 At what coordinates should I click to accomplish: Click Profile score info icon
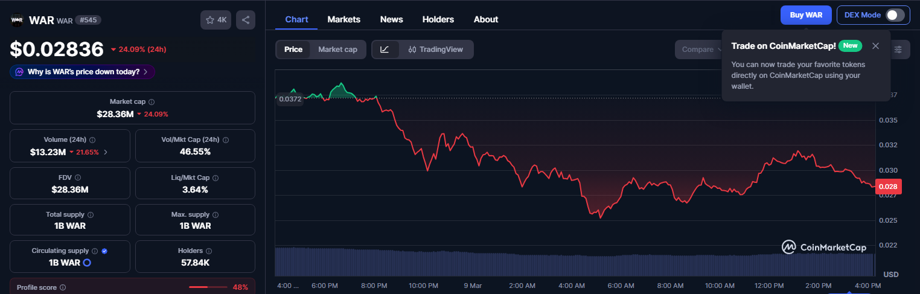click(63, 288)
